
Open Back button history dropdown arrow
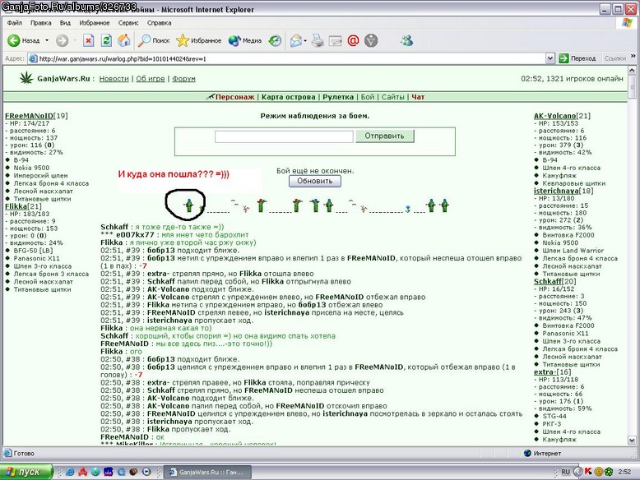coord(47,40)
